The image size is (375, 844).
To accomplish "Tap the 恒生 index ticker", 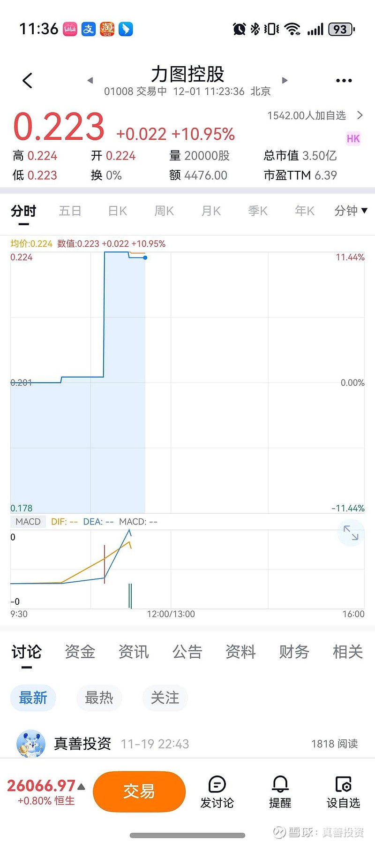I will pyautogui.click(x=46, y=792).
